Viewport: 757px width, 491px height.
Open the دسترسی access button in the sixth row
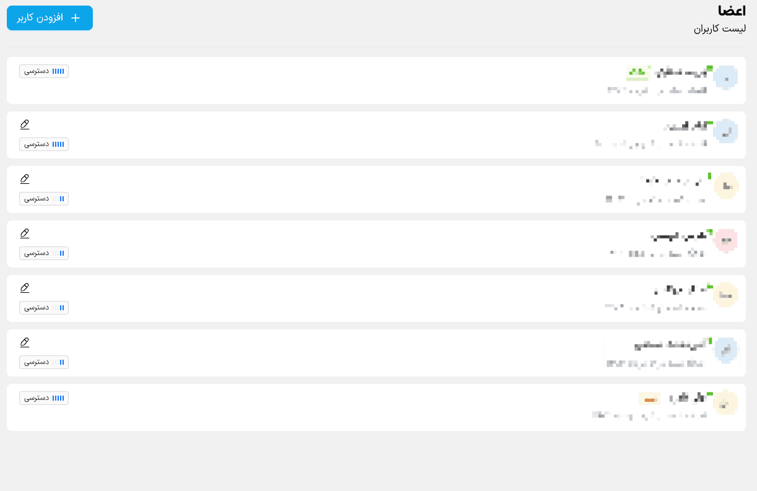coord(44,362)
